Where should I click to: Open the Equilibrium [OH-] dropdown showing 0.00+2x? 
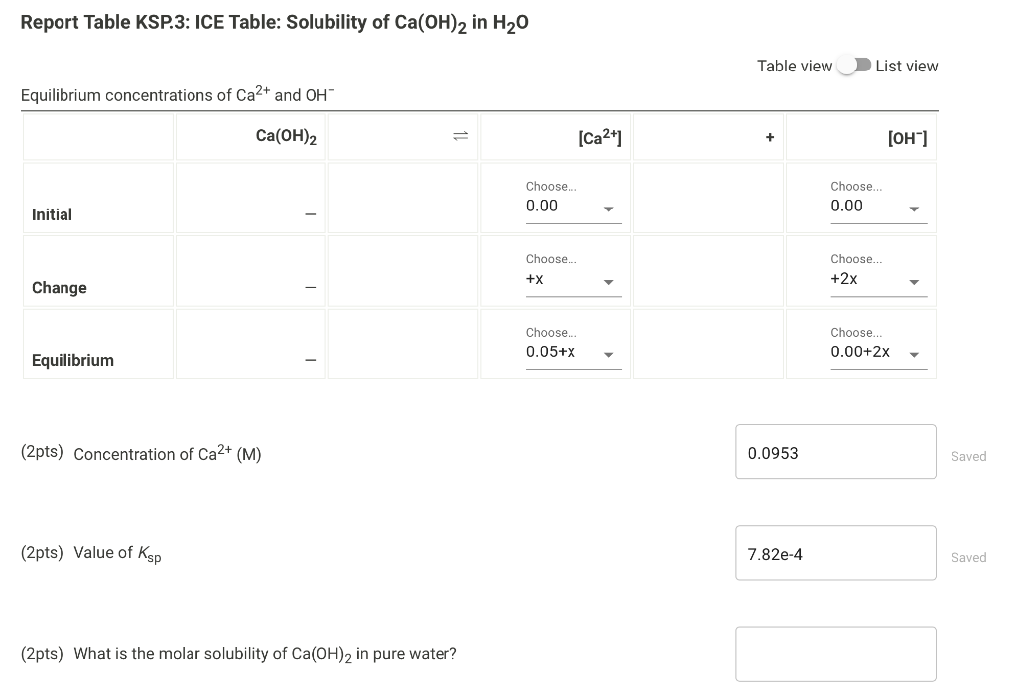877,351
